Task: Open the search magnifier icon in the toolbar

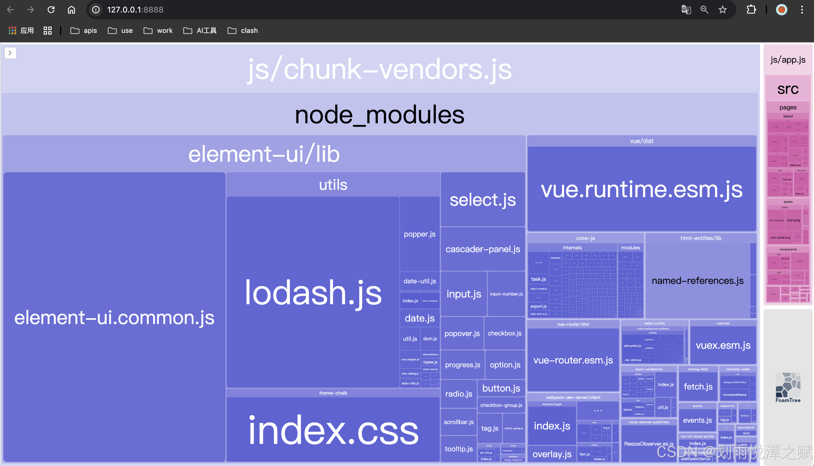Action: click(x=704, y=10)
